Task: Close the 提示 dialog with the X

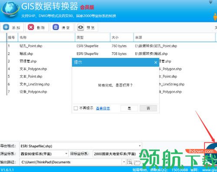Action: (x=156, y=62)
